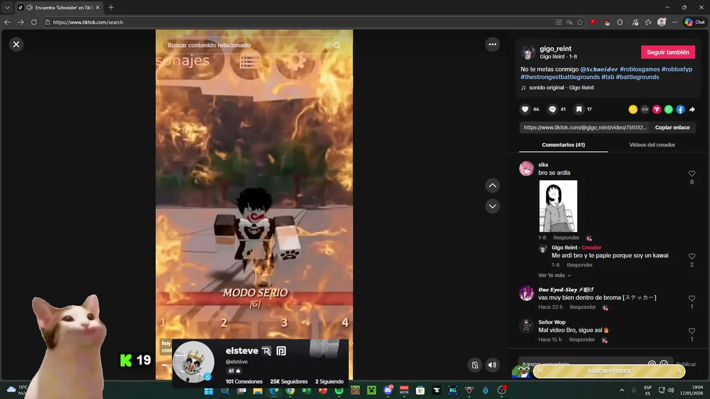Open Copilot Chat button
Screen dimensions: 710x399
click(x=694, y=22)
